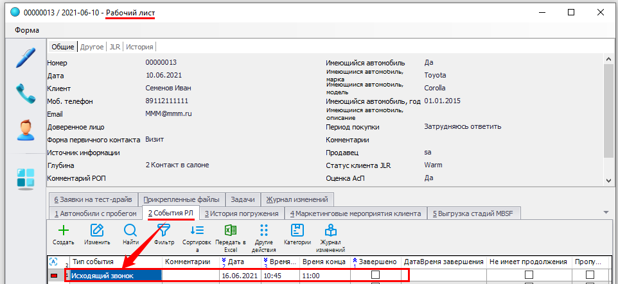This screenshot has width=618, height=284.
Task: Create a new event with Создать
Action: pos(63,235)
